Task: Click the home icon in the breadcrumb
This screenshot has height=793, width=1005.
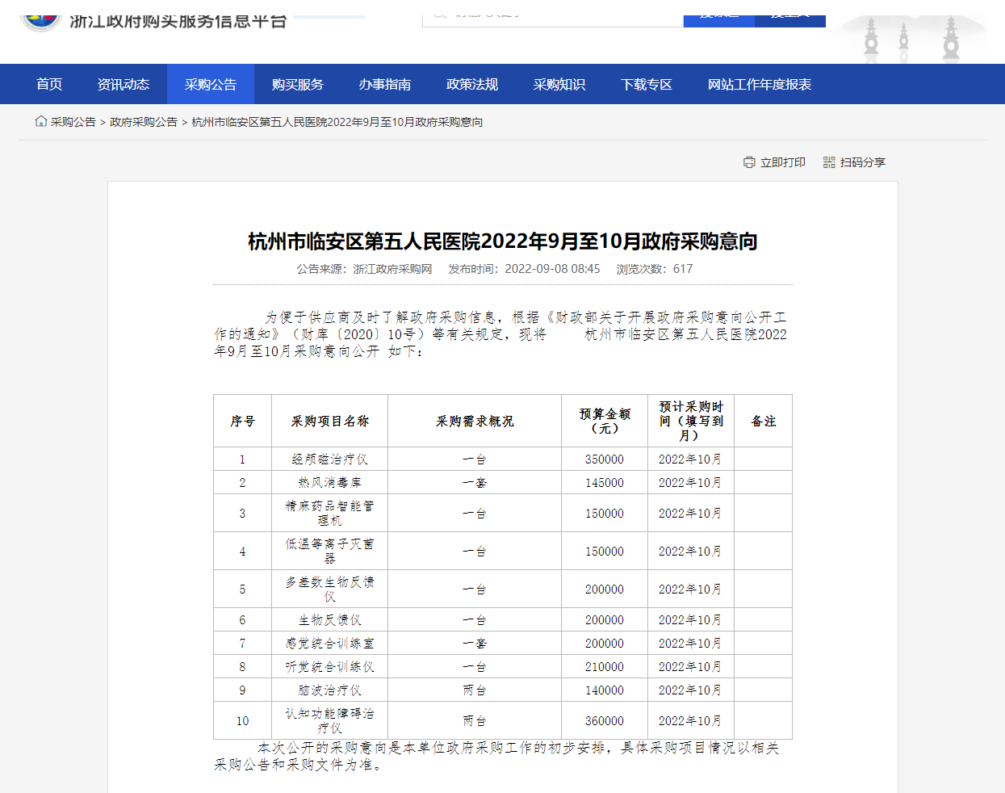Action: 41,121
